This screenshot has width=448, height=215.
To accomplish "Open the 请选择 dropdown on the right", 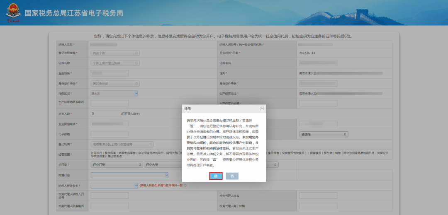I will (x=324, y=134).
